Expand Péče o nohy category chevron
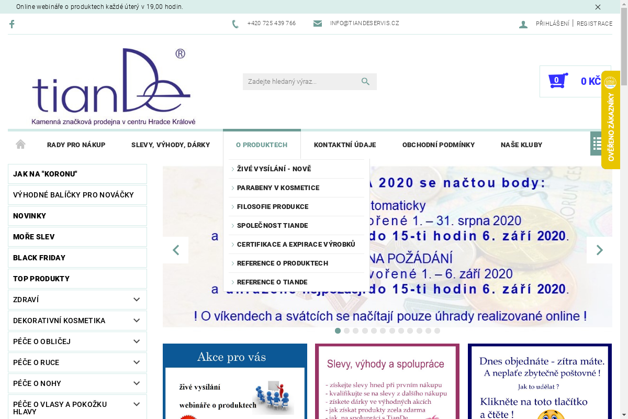 [x=137, y=383]
